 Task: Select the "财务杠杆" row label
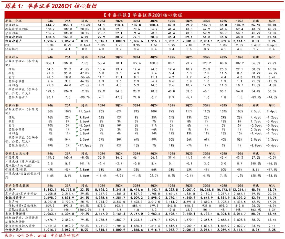click(12, 49)
